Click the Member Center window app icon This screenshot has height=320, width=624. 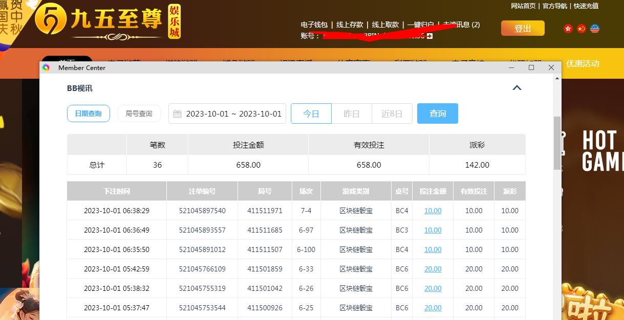coord(46,67)
